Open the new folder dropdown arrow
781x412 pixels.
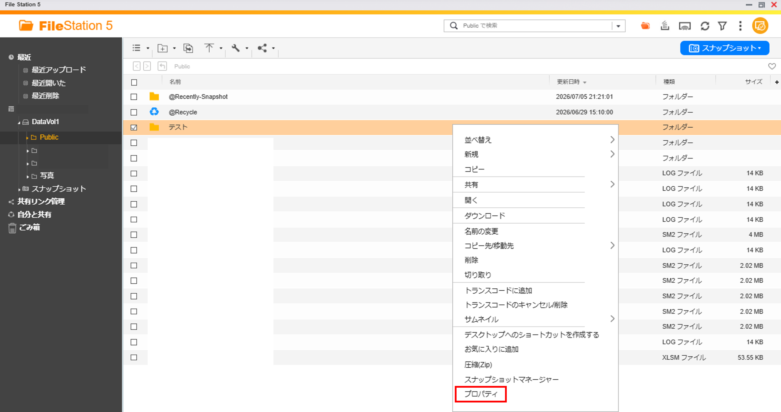(174, 48)
